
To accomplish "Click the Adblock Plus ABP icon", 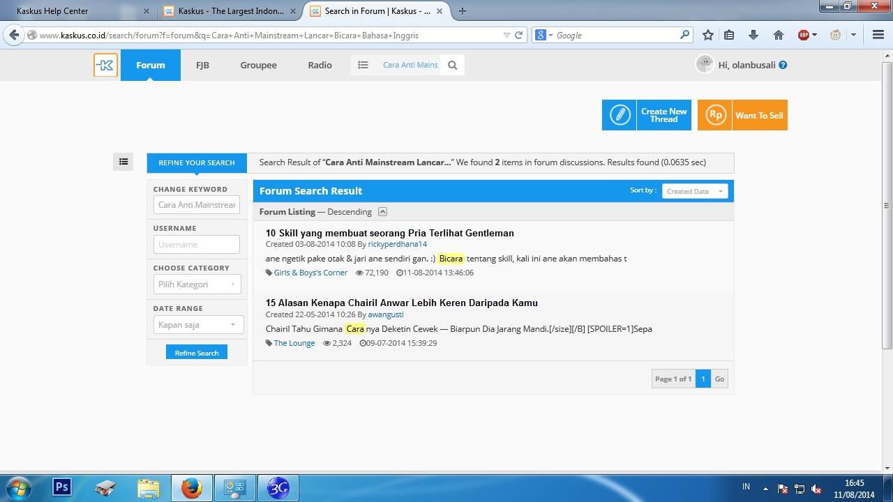I will [803, 35].
